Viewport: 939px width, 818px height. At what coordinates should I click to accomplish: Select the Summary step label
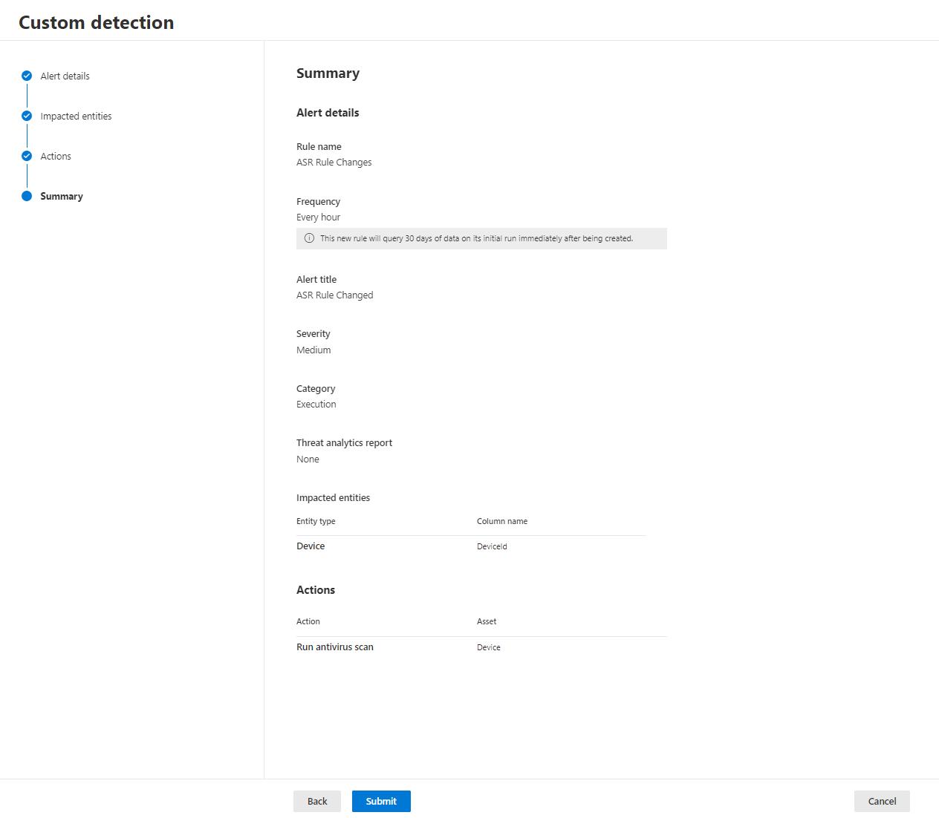62,196
